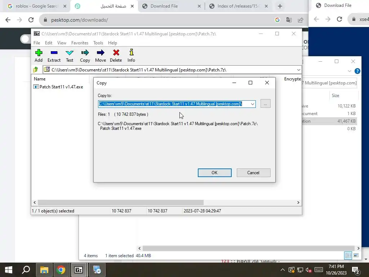369x277 pixels.
Task: Open the View menu in 7-Zip
Action: coord(62,43)
